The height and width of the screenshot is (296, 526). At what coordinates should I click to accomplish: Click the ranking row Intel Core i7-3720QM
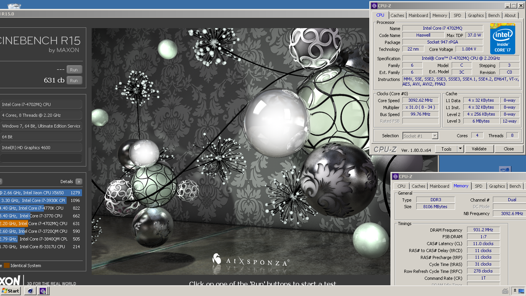point(41,231)
